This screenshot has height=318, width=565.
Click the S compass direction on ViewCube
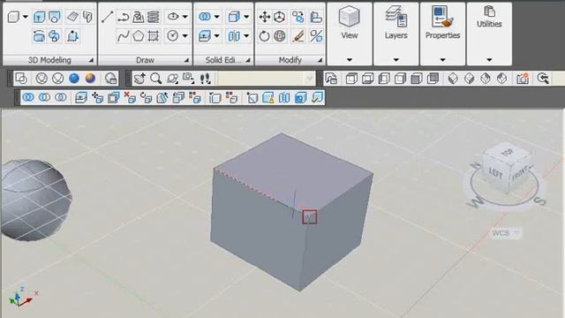point(539,201)
